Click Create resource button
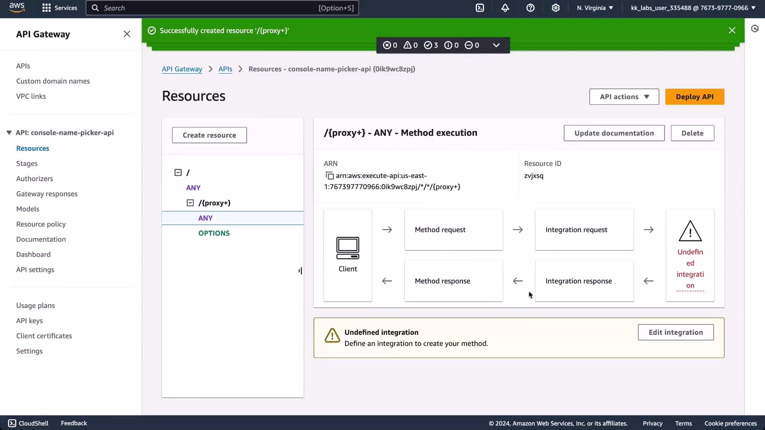The image size is (765, 430). click(209, 135)
